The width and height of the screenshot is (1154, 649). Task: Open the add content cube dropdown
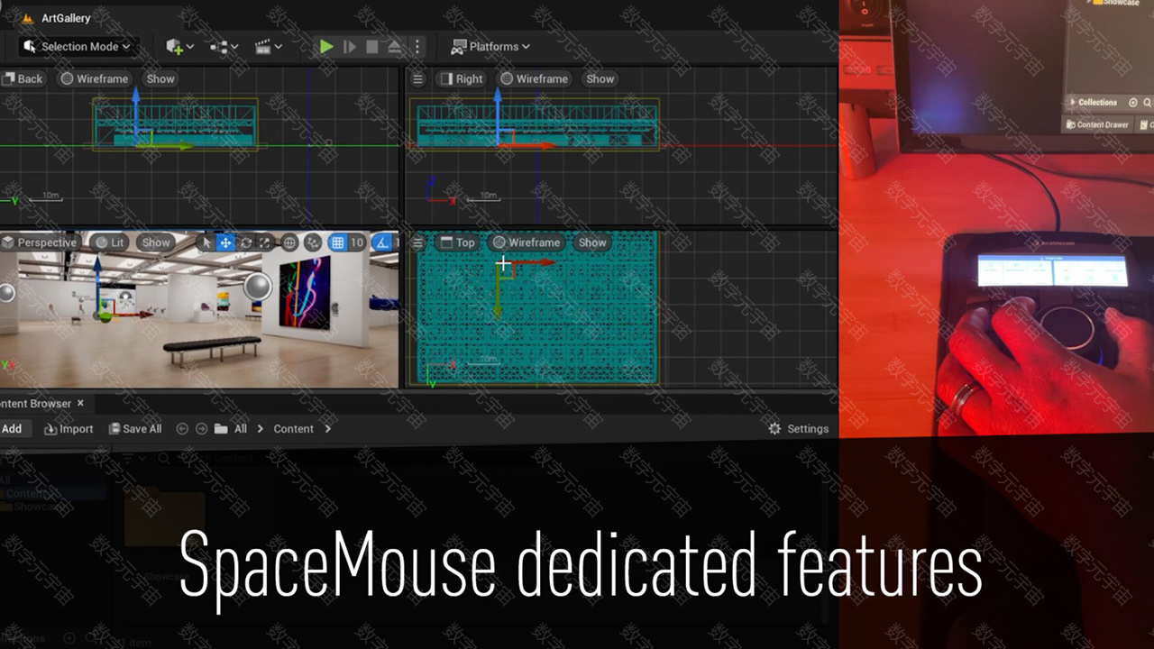(x=179, y=47)
